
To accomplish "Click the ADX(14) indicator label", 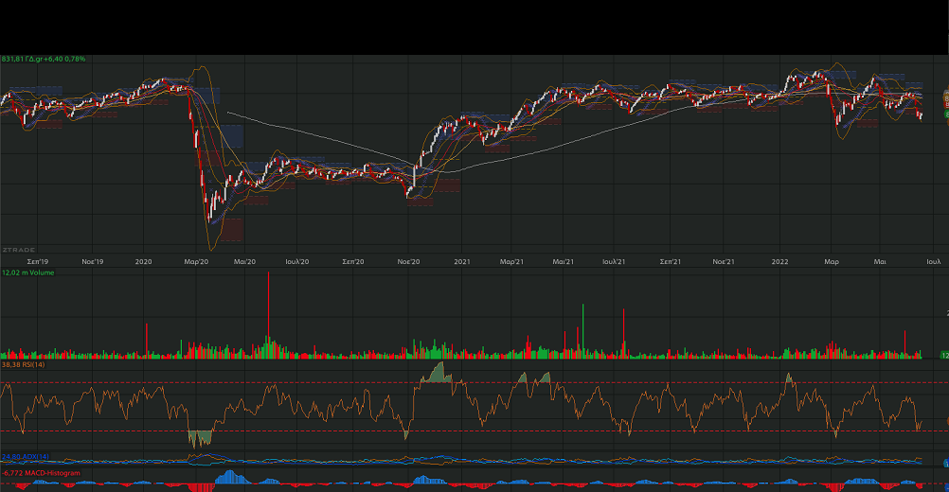I will tap(26, 457).
